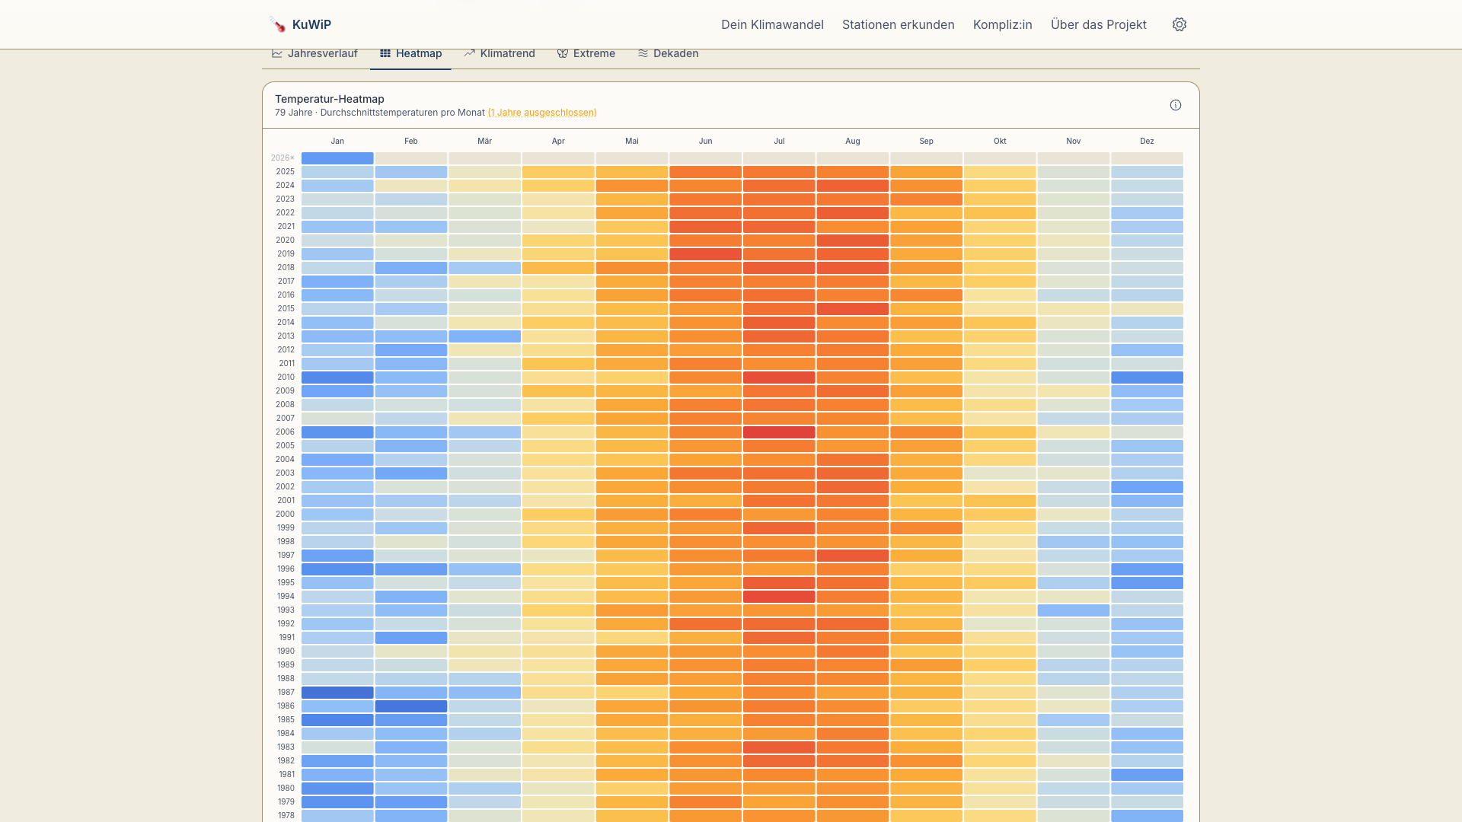Viewport: 1462px width, 822px height.
Task: Click the grid icon on the Heatmap tab
Action: [x=385, y=53]
